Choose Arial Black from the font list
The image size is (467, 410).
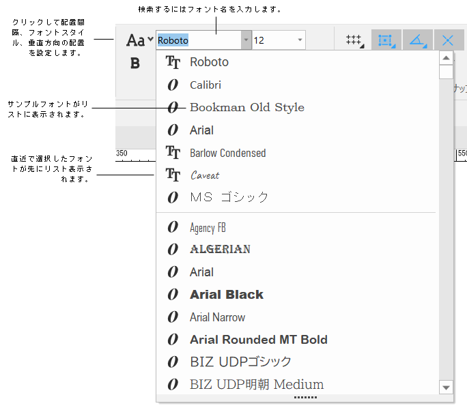coord(226,295)
